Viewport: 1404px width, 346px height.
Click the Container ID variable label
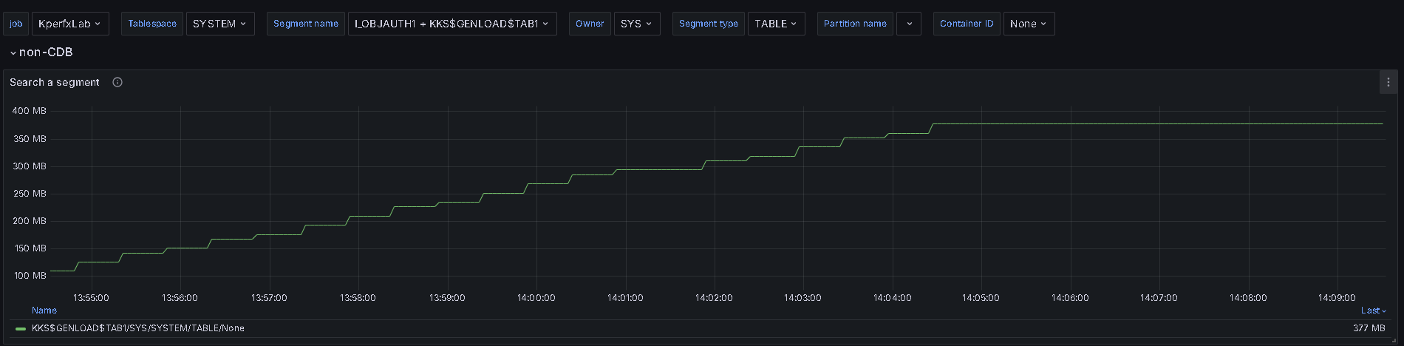point(966,24)
